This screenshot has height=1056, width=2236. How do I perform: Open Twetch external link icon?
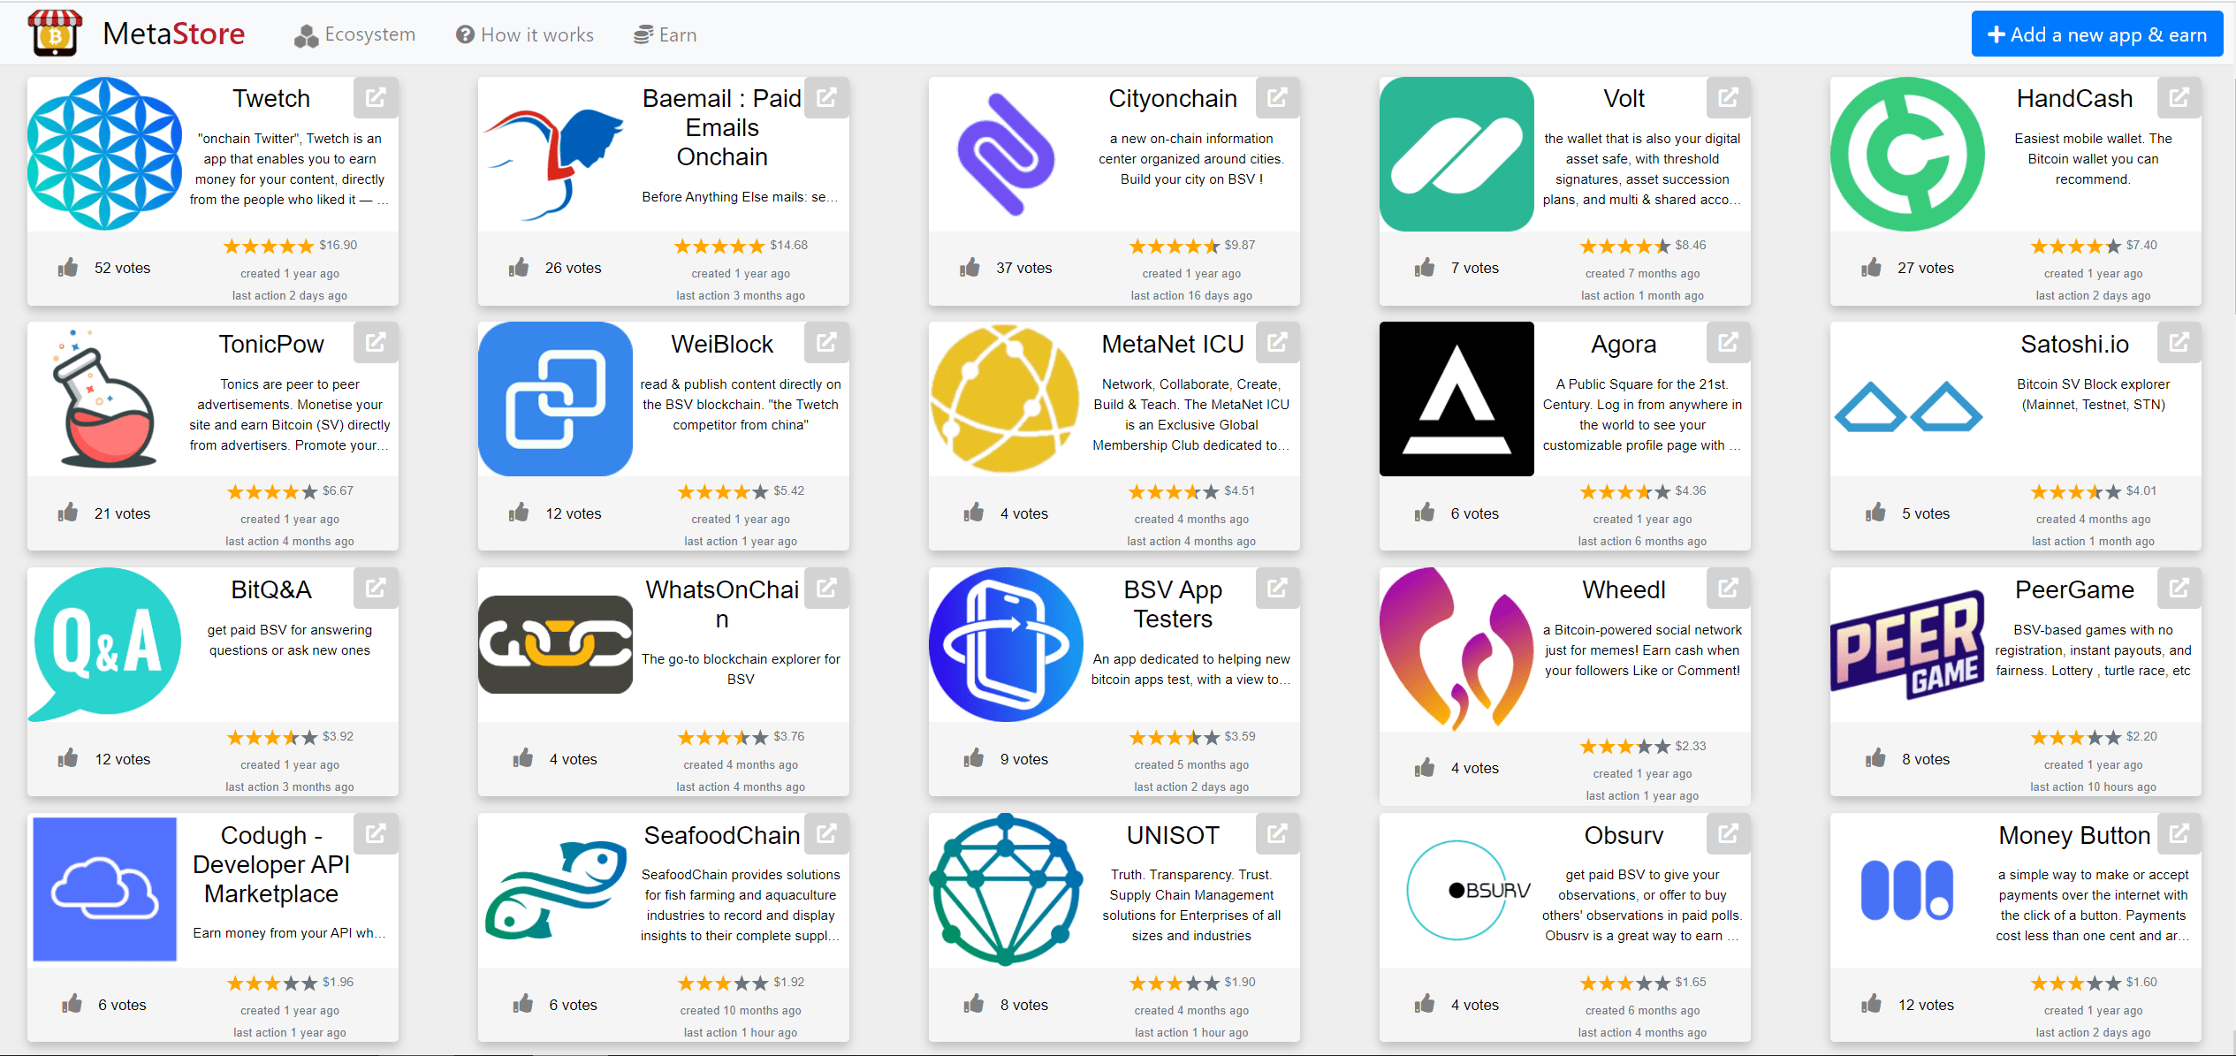click(376, 97)
